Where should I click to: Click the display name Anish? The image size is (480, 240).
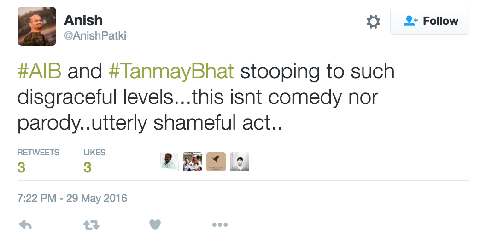(83, 20)
